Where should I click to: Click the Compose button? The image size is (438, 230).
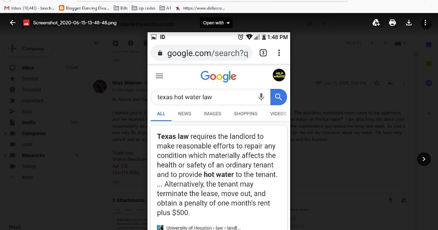27,49
